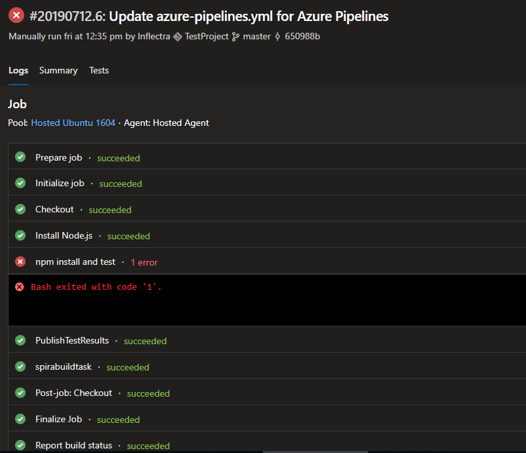The width and height of the screenshot is (526, 453).
Task: Click the git branch icon before master
Action: (235, 37)
